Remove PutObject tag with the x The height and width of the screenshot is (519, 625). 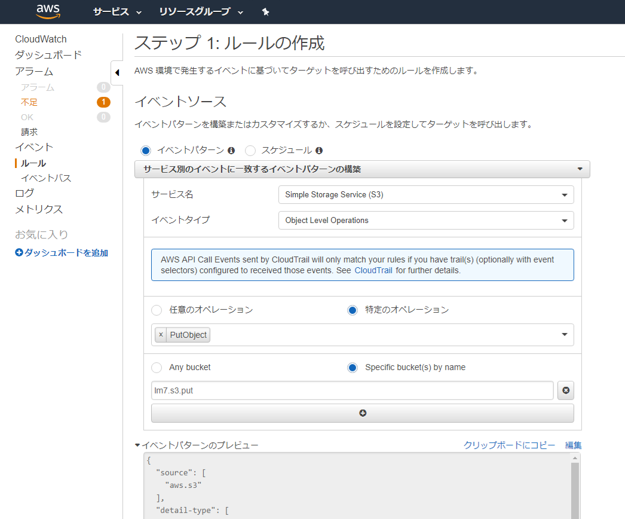pos(161,335)
